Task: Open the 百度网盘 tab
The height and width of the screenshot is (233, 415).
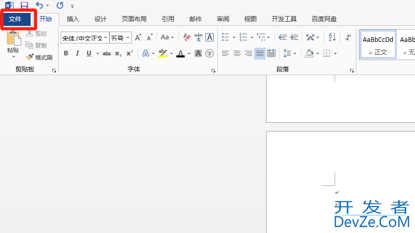Action: click(324, 19)
